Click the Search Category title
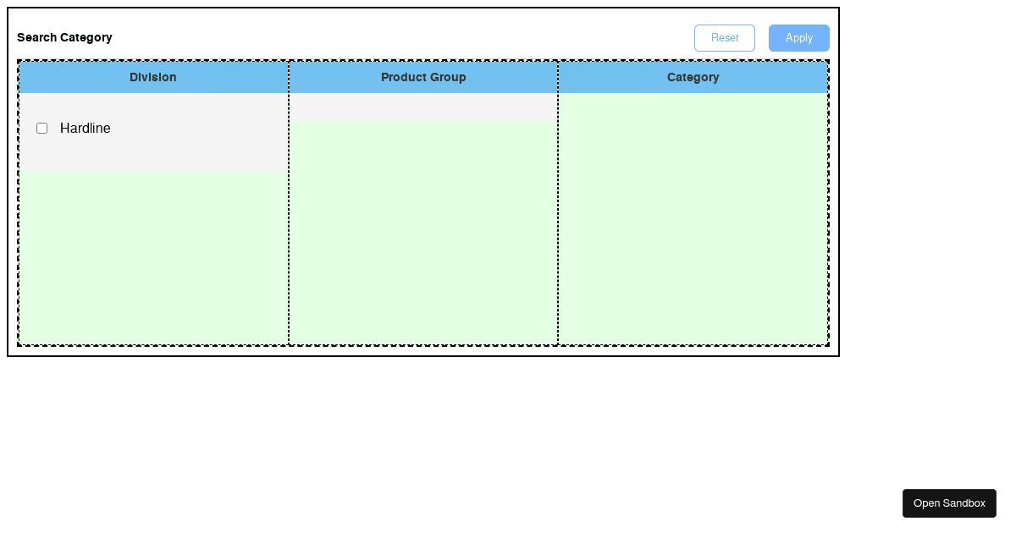1016x533 pixels. [x=64, y=37]
